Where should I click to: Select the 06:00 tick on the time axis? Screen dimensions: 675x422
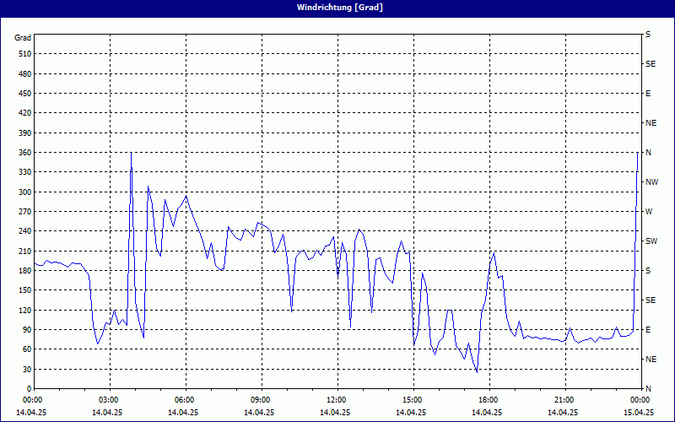tap(186, 400)
